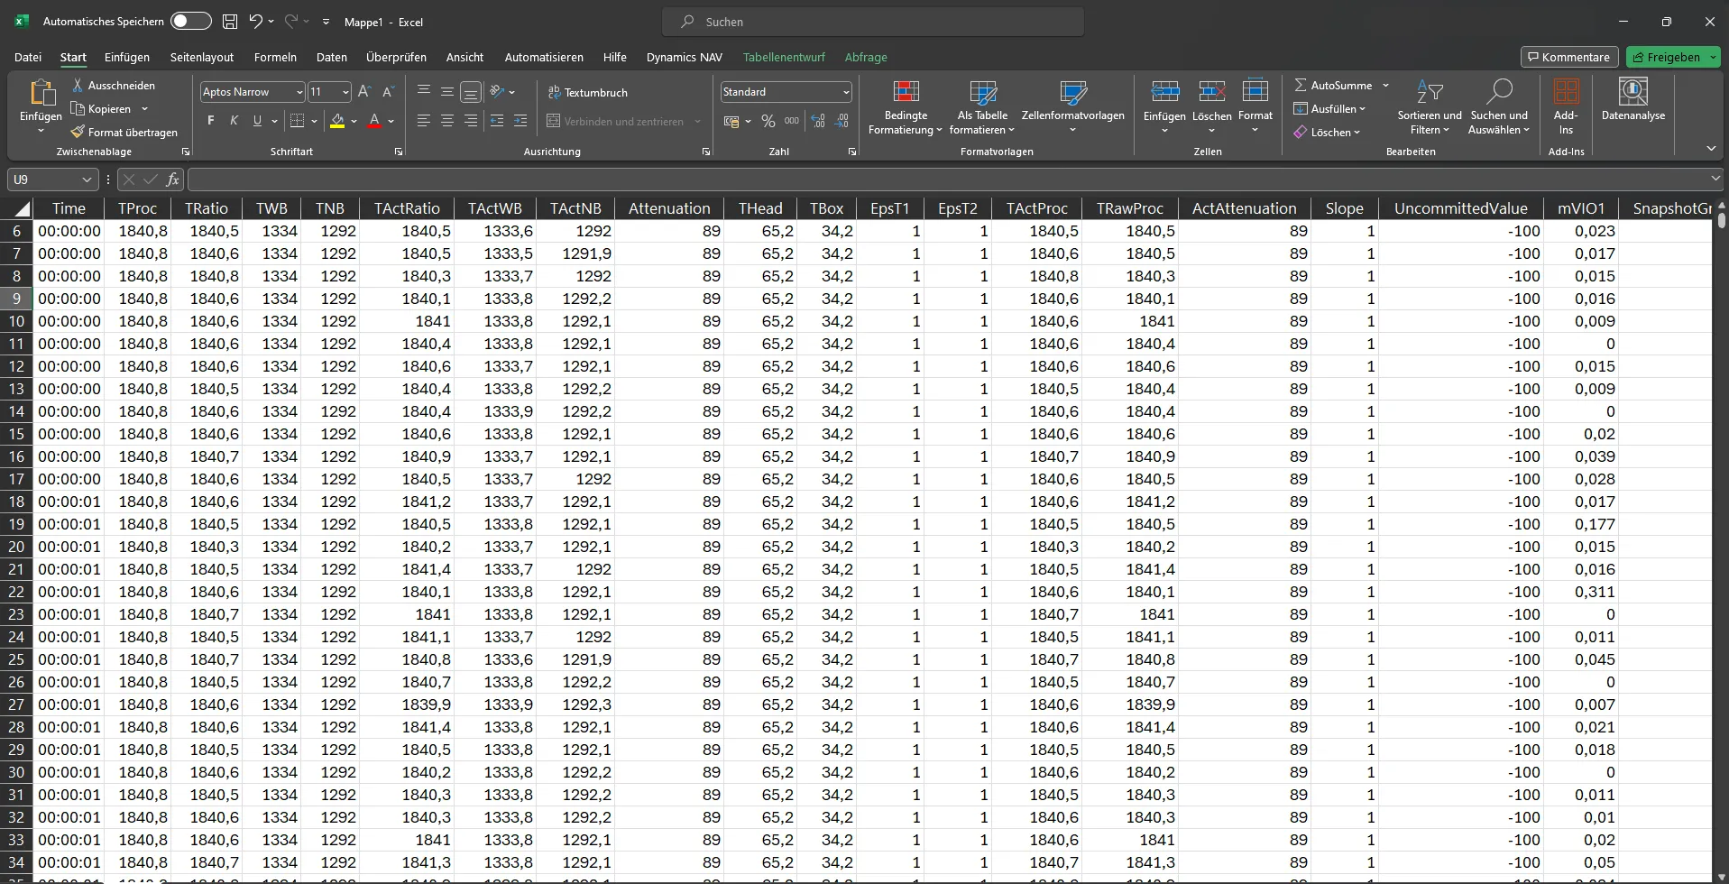Click the Bedingte Formatierung icon
Image resolution: width=1729 pixels, height=884 pixels.
pyautogui.click(x=906, y=92)
